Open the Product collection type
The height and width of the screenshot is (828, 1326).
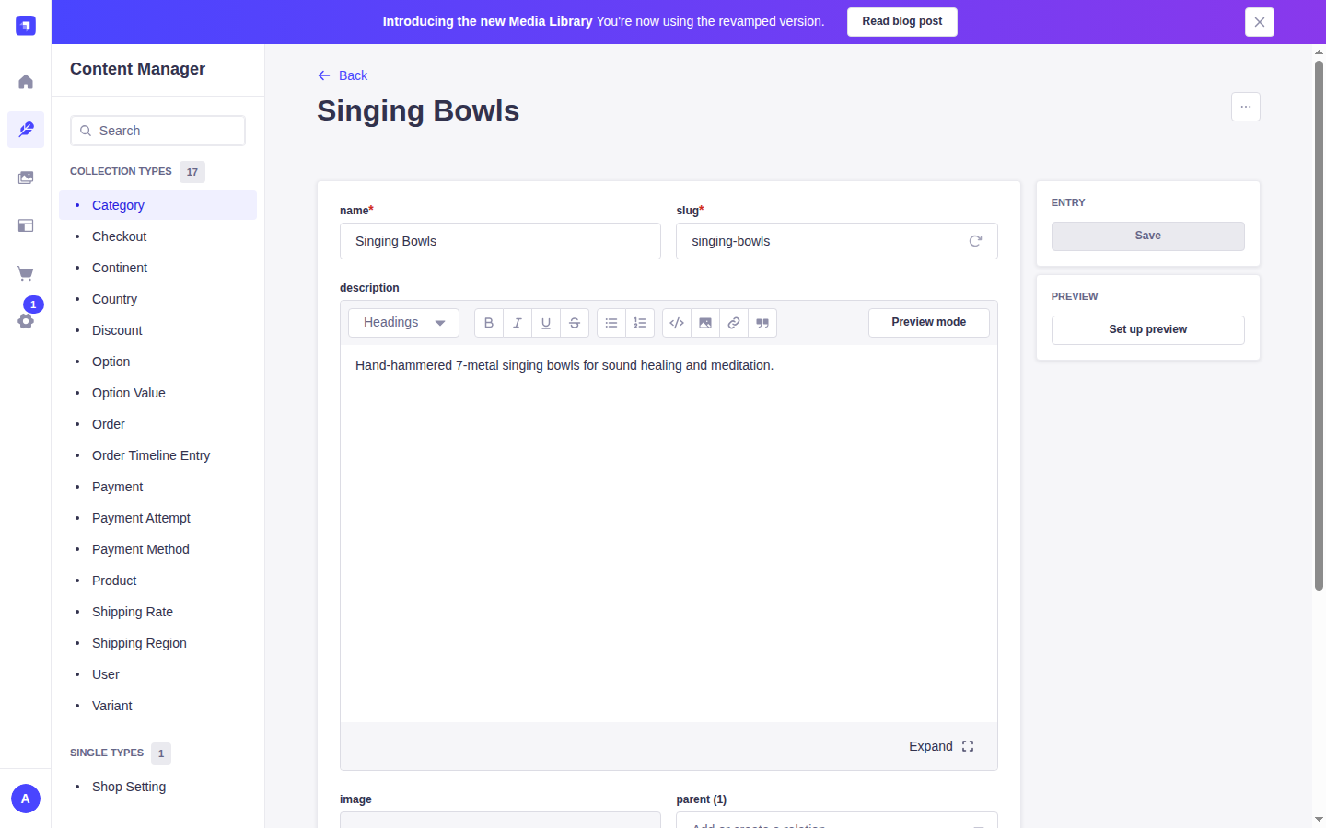tap(157, 581)
